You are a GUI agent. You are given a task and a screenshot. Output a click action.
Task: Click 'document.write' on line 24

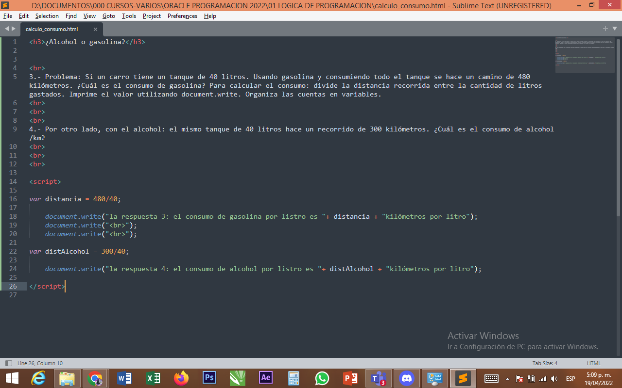coord(73,269)
